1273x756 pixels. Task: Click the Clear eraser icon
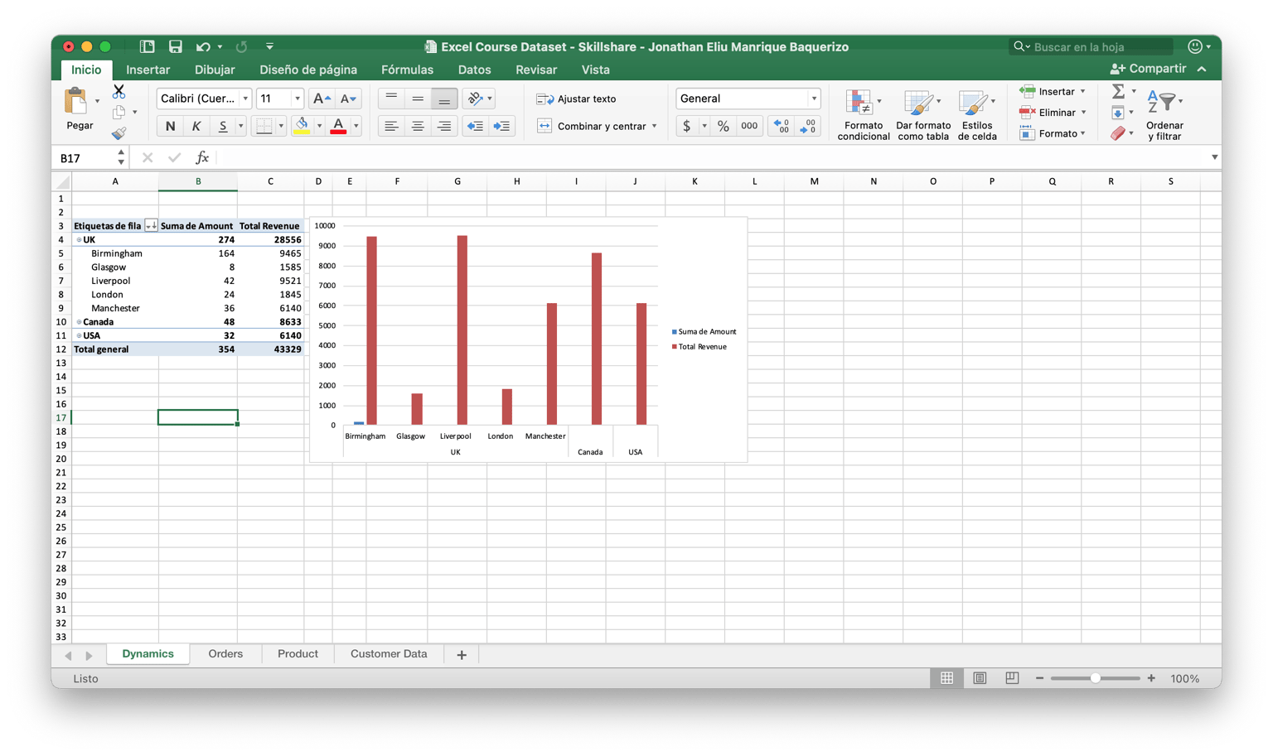[x=1118, y=132]
